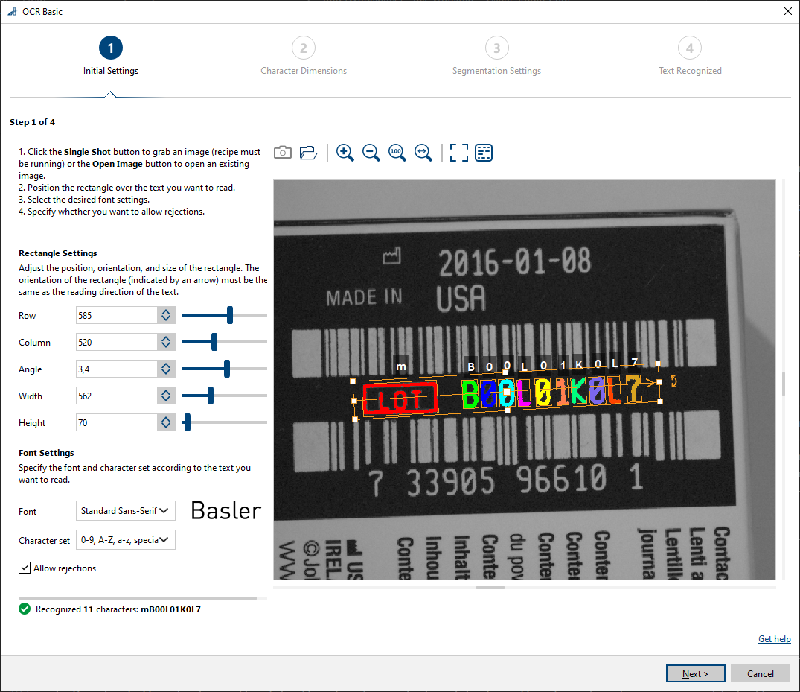This screenshot has height=692, width=800.
Task: Click the Height slider handle
Action: click(x=188, y=422)
